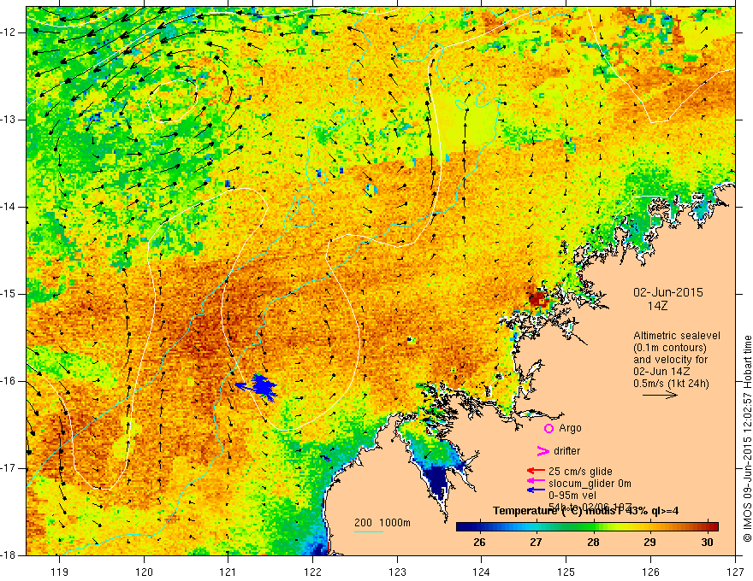Image resolution: width=753 pixels, height=581 pixels.
Task: Select the magenta slocum_glider arrow symbol
Action: point(536,480)
